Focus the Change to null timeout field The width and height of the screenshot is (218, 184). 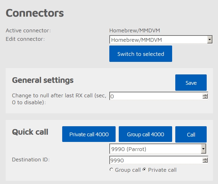tap(159, 96)
